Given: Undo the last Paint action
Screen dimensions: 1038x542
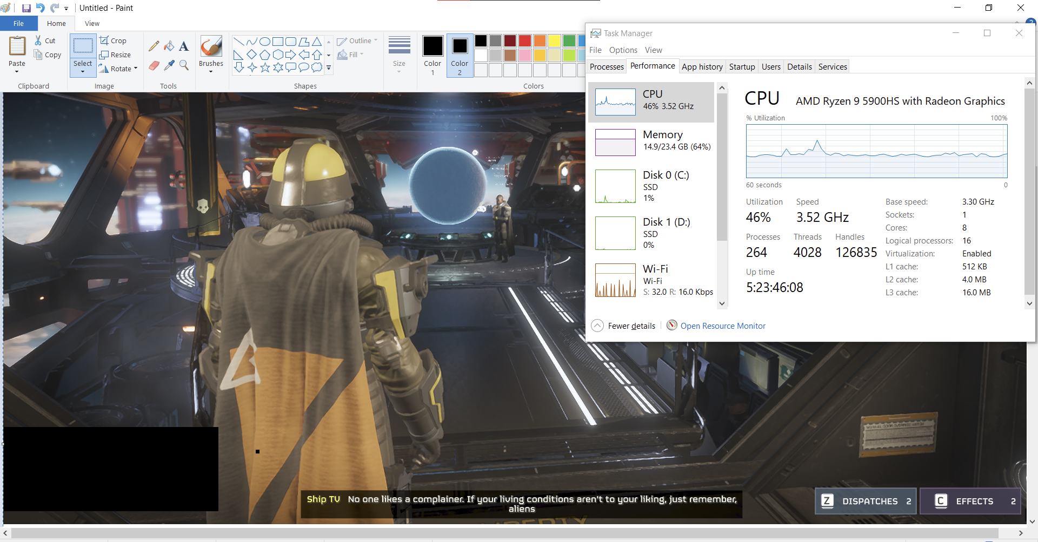Looking at the screenshot, I should click(x=41, y=8).
